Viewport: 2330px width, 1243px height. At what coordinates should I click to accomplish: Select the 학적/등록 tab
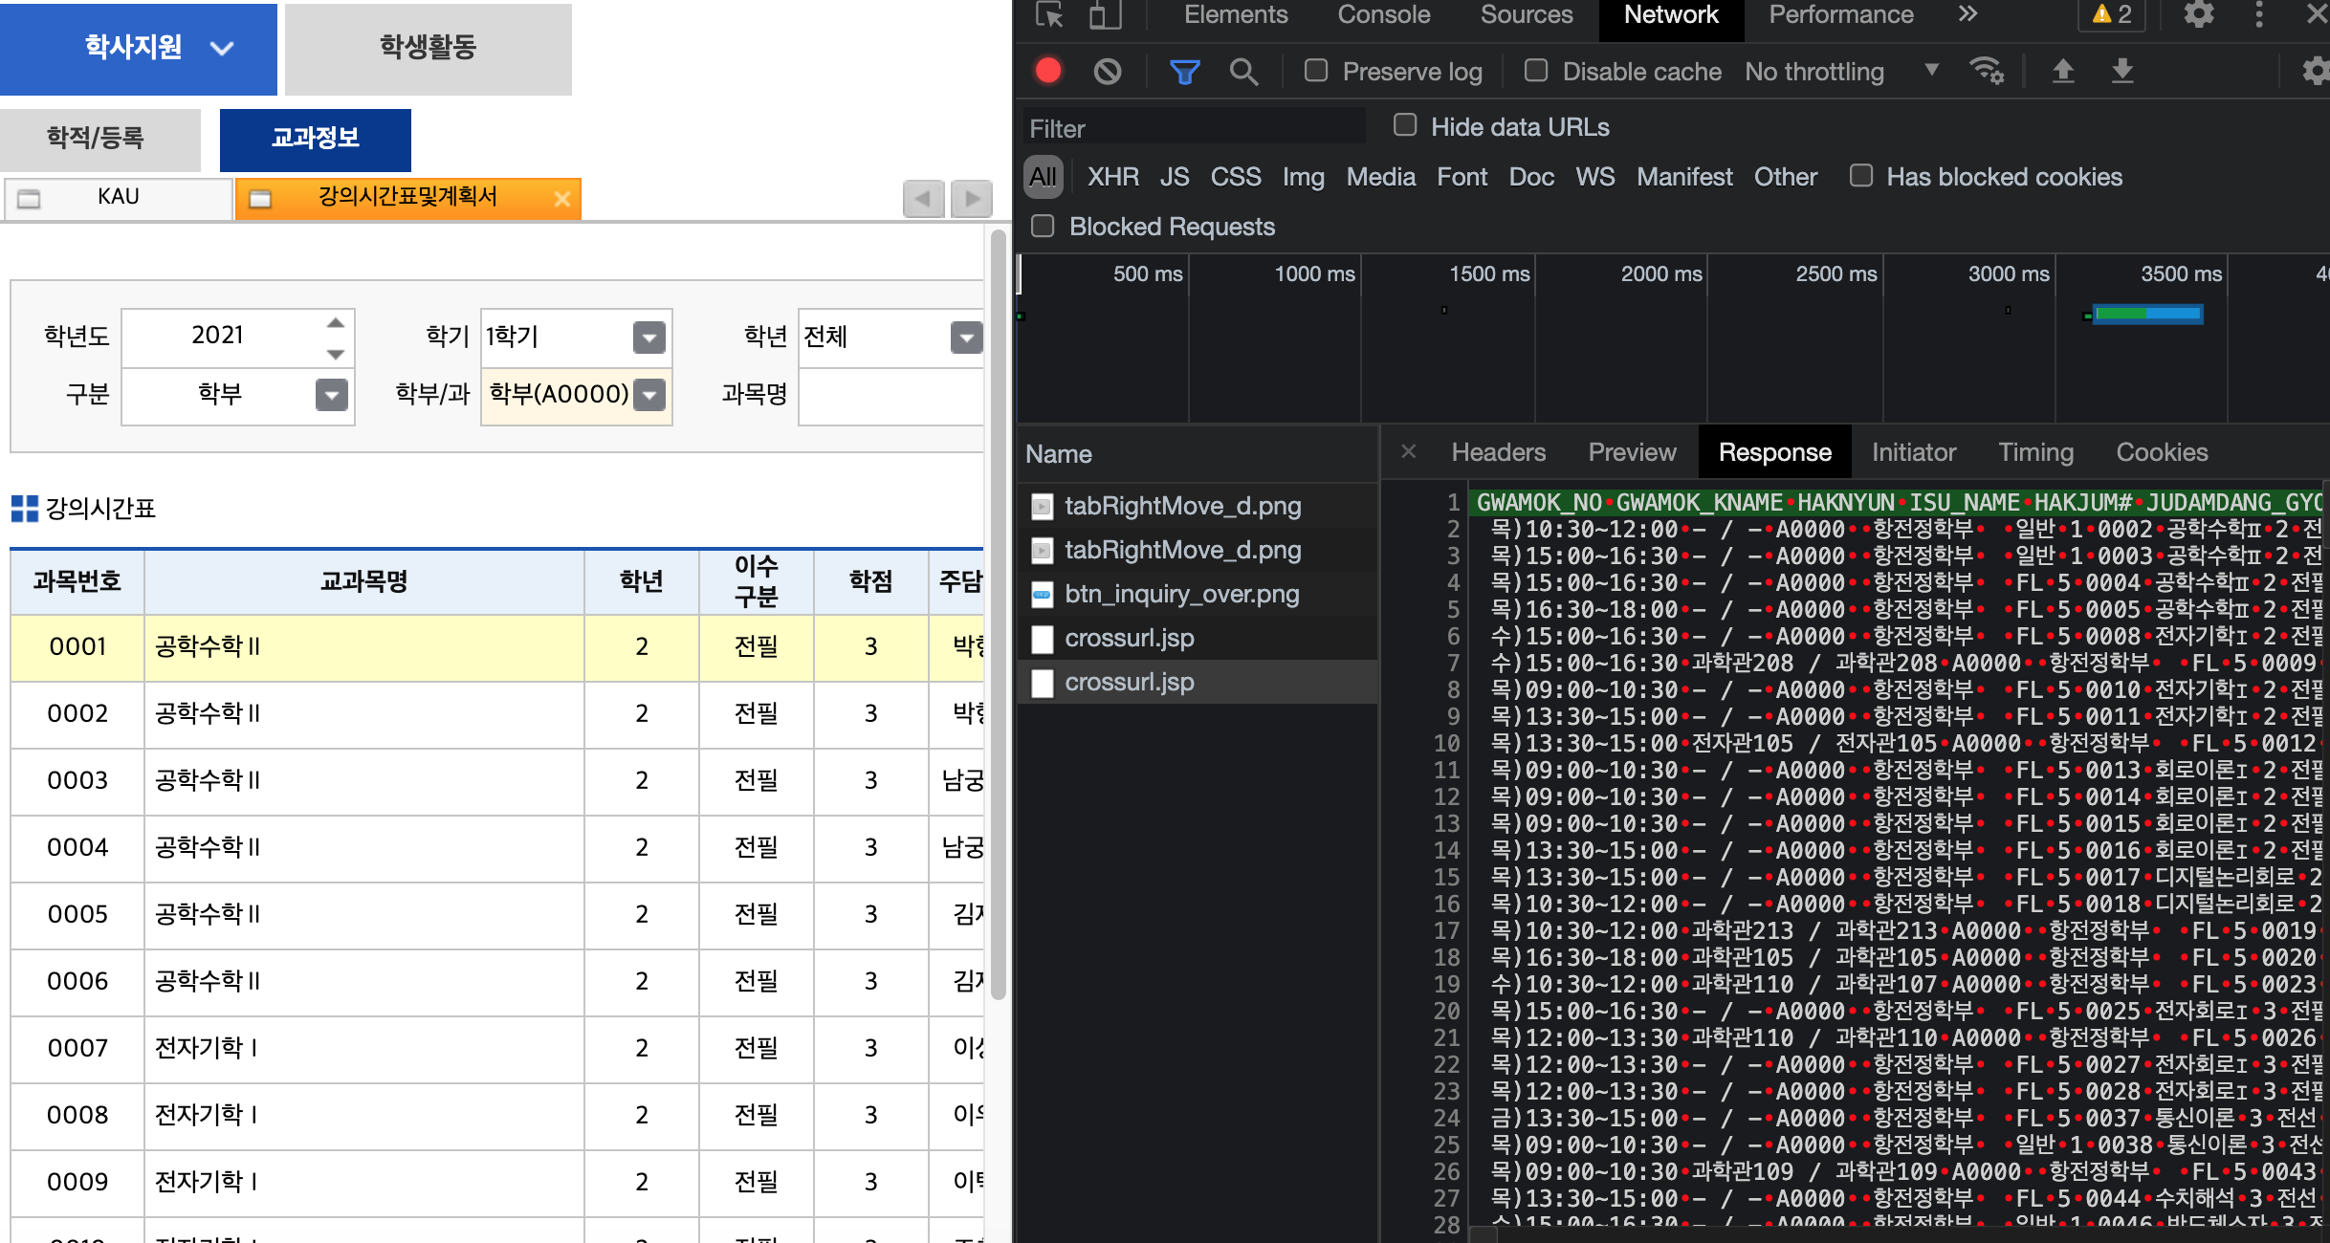click(x=99, y=140)
